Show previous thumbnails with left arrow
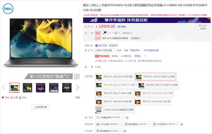 pos(3,88)
